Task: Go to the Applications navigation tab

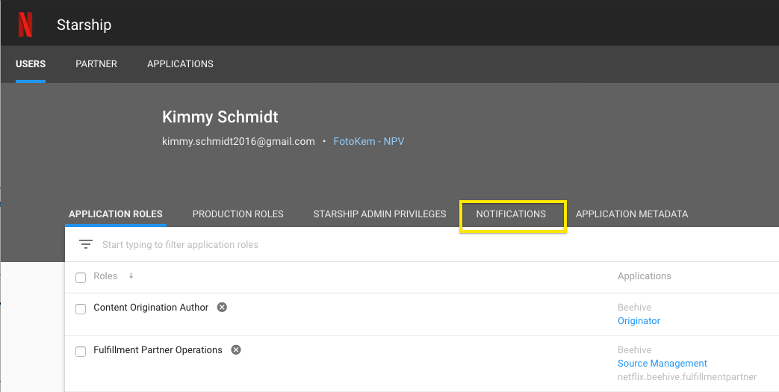Action: [x=180, y=64]
